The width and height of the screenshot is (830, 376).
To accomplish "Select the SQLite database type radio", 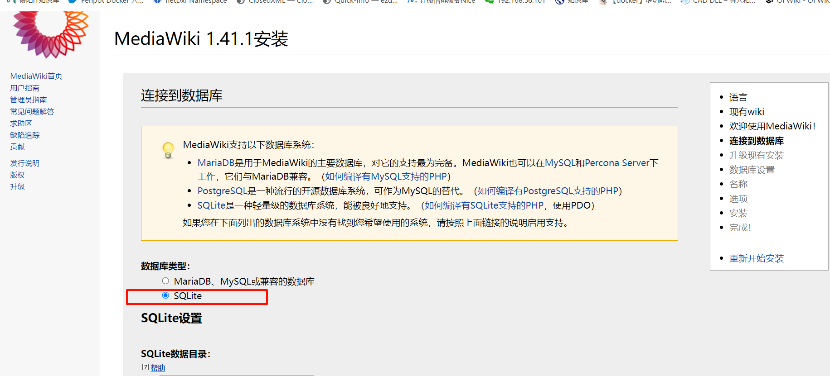I will coord(165,295).
